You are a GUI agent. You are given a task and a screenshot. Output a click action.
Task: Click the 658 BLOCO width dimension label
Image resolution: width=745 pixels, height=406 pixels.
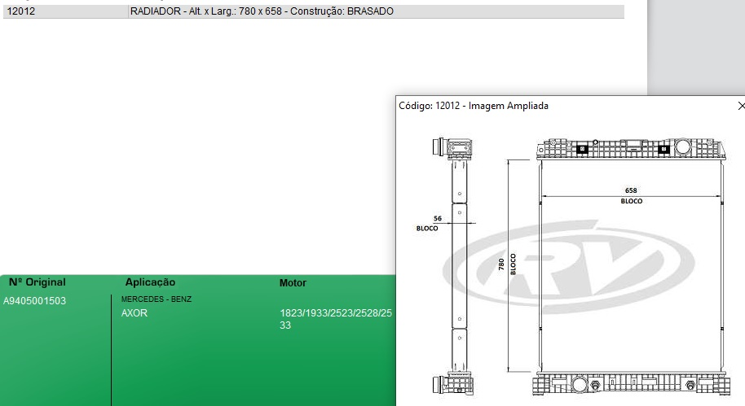(631, 195)
